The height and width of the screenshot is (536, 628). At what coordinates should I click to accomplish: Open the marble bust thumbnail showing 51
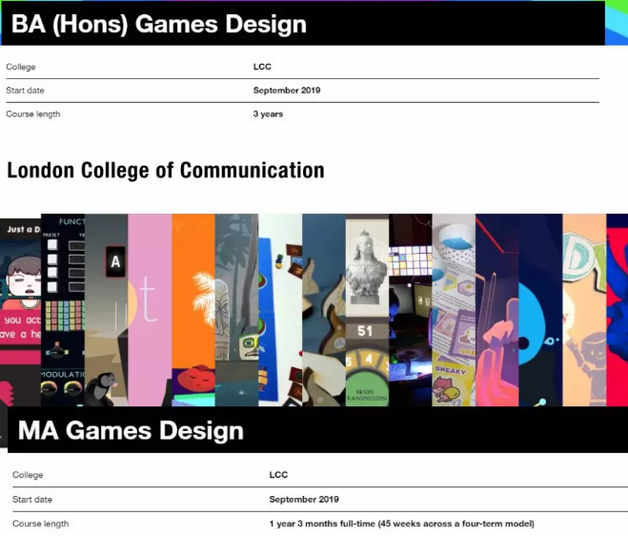click(367, 310)
